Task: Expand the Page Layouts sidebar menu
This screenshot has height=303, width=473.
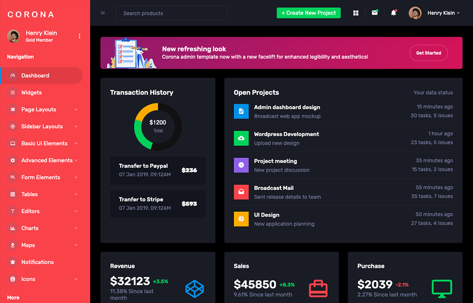Action: click(45, 109)
